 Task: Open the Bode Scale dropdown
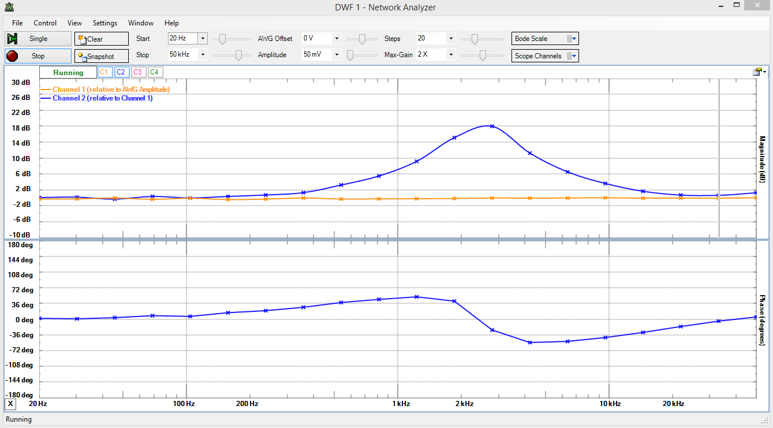point(545,39)
